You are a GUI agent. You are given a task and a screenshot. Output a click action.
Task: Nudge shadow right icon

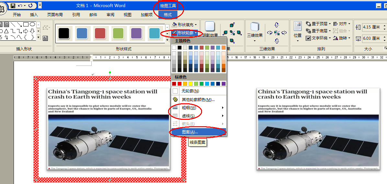(x=240, y=33)
